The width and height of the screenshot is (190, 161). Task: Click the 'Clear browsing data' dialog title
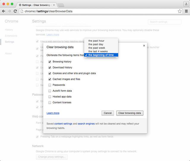(60, 47)
